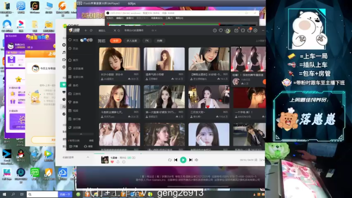The height and width of the screenshot is (198, 352).
Task: Click the Douyu search magnifier icon
Action: (x=119, y=30)
